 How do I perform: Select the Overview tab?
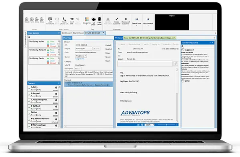(x=67, y=38)
